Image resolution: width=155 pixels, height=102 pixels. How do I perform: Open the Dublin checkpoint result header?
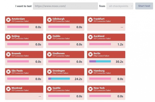pos(65,37)
